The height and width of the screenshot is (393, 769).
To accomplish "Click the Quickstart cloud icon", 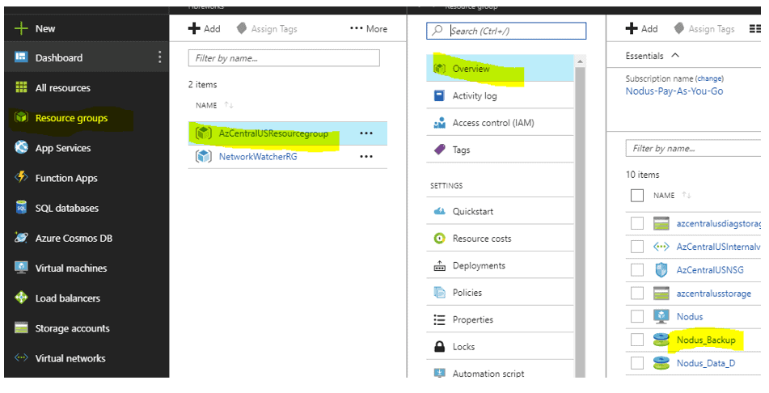I will 439,212.
